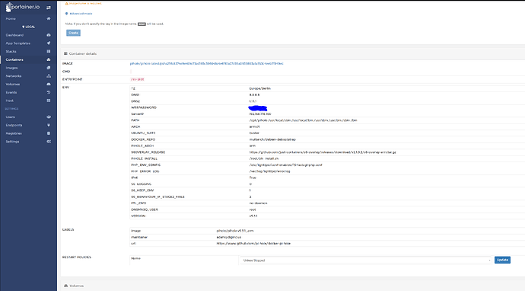Viewport: 525px width, 291px height.
Task: Click the Portainer.io logo
Action: click(22, 7)
